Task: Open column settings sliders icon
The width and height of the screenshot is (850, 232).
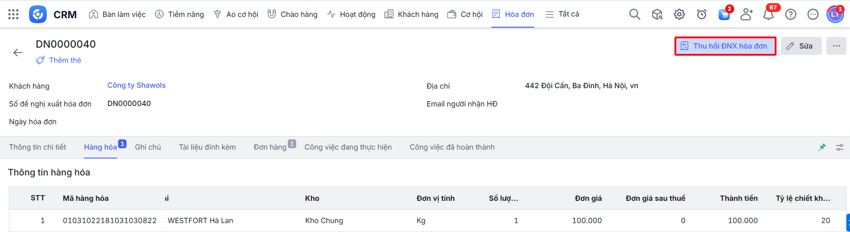Action: coord(840,147)
